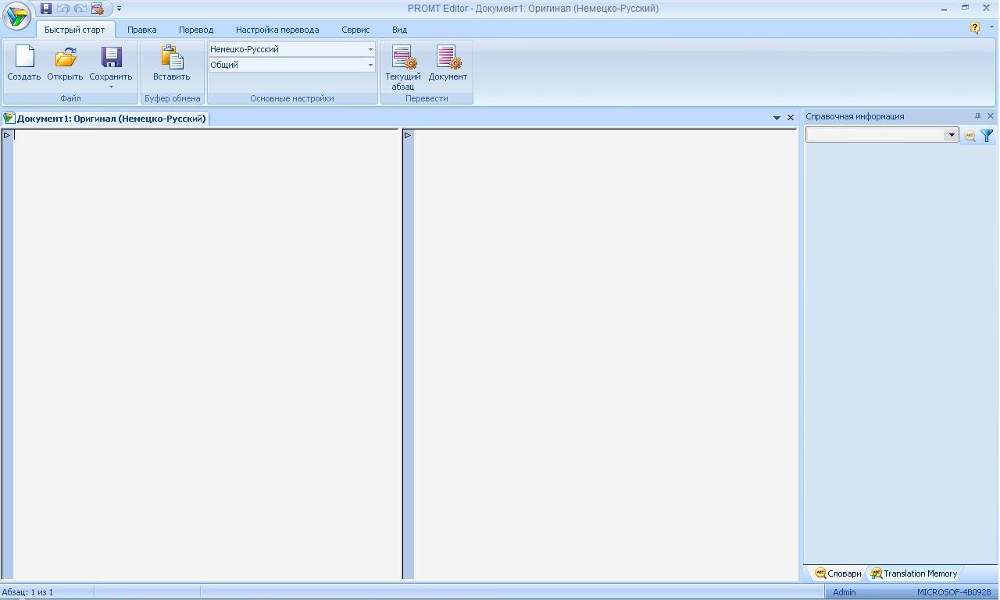The image size is (1000, 600).
Task: Save using the quick access floppy icon
Action: (46, 9)
